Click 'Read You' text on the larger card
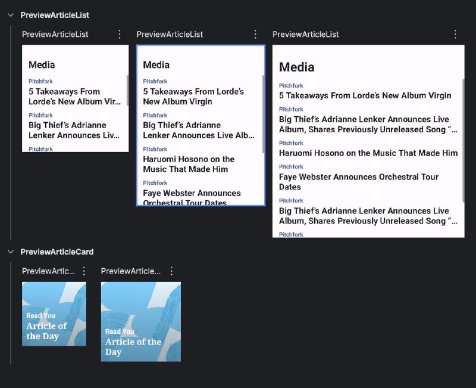The width and height of the screenshot is (476, 388). 120,331
